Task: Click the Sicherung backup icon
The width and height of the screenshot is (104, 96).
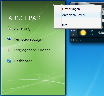Action: click(x=9, y=28)
